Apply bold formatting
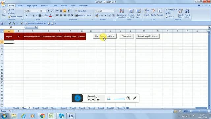Screen dimensions: 211x119 (27, 16)
